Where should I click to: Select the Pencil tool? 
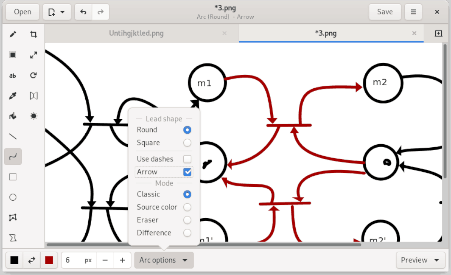click(12, 34)
